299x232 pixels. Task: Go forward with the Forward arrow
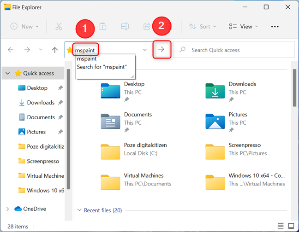[27, 50]
